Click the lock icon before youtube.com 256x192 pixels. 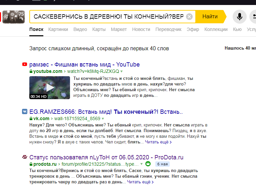point(31,71)
